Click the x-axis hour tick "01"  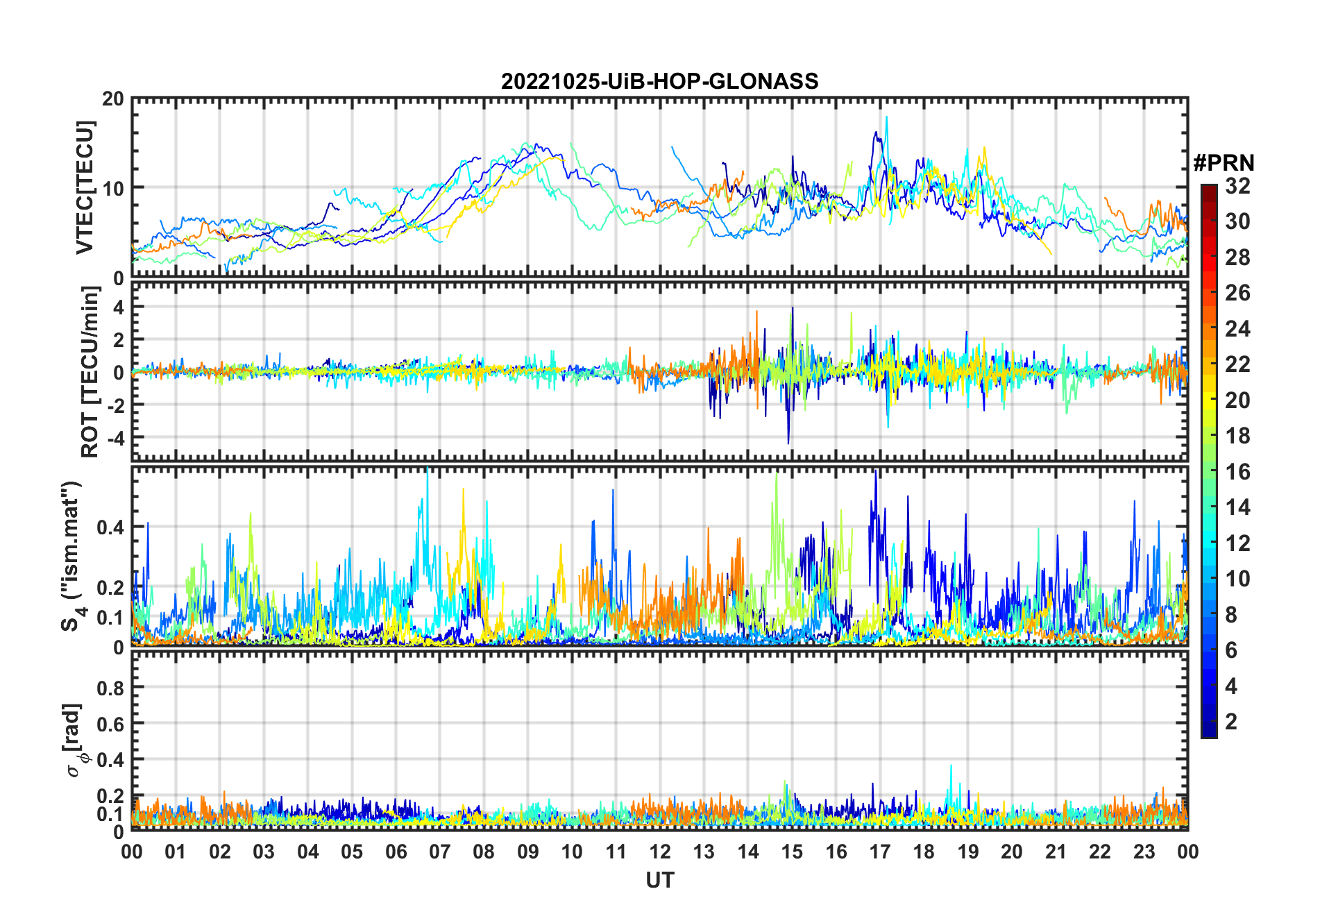(176, 852)
